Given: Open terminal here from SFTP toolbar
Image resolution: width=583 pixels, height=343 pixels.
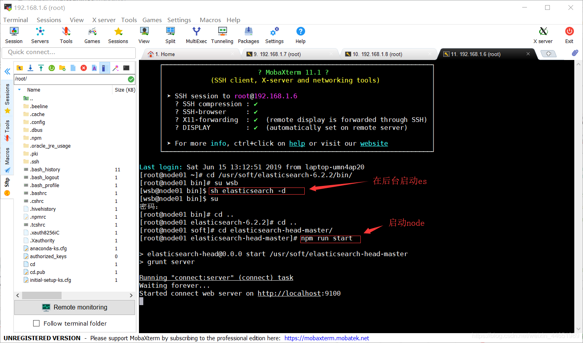Looking at the screenshot, I should 126,68.
